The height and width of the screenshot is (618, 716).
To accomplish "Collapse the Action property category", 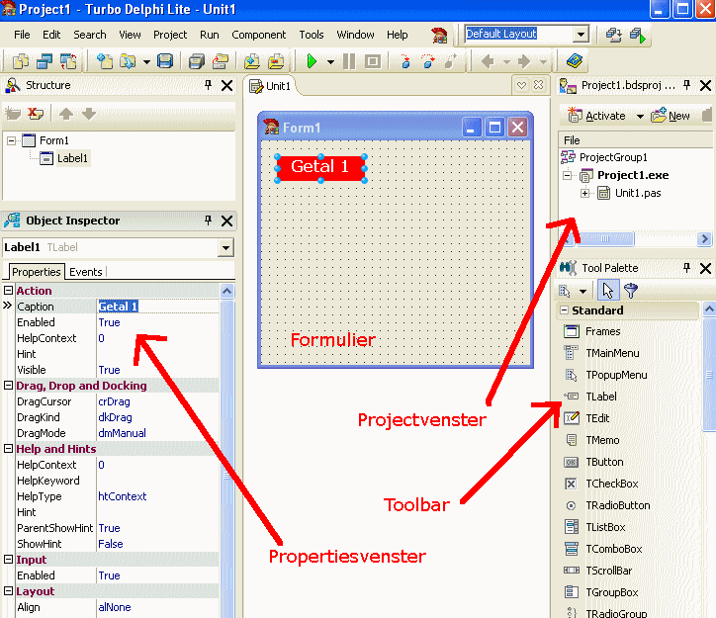I will [x=8, y=291].
